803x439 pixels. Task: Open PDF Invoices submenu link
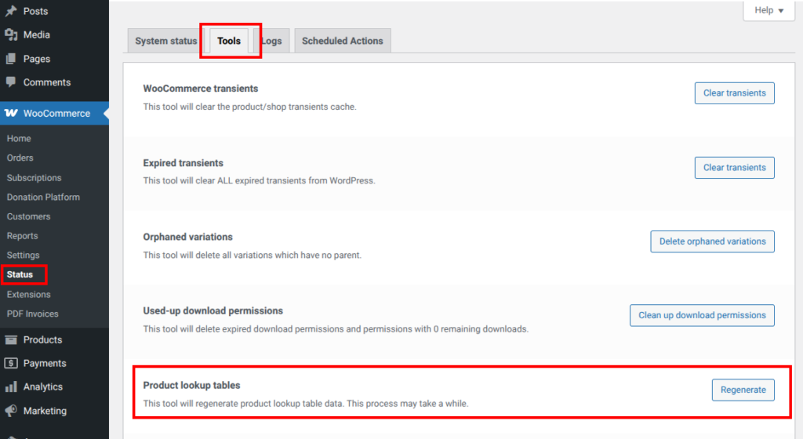click(x=33, y=314)
